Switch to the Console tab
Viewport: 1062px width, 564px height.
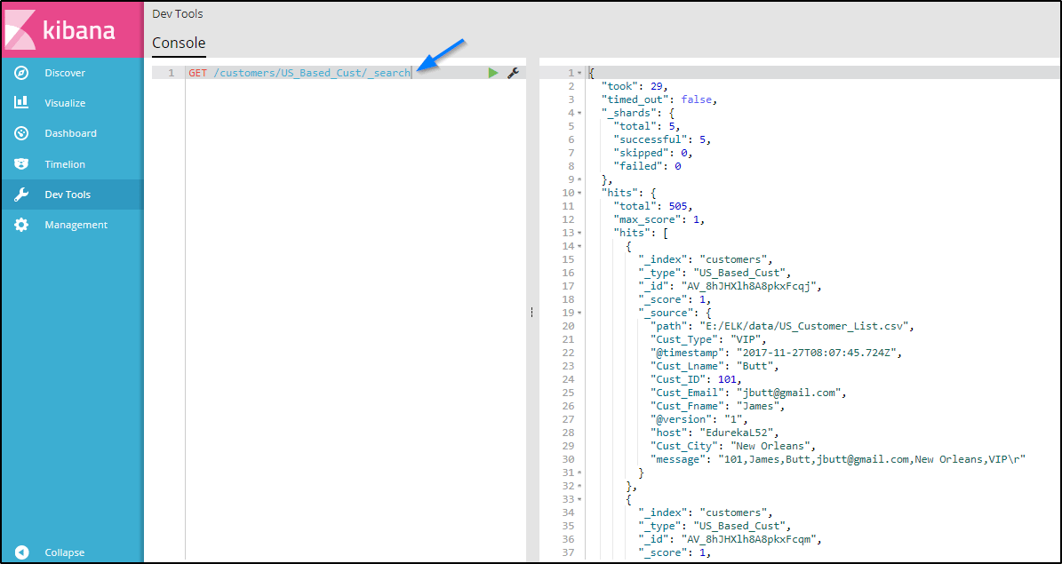click(179, 43)
